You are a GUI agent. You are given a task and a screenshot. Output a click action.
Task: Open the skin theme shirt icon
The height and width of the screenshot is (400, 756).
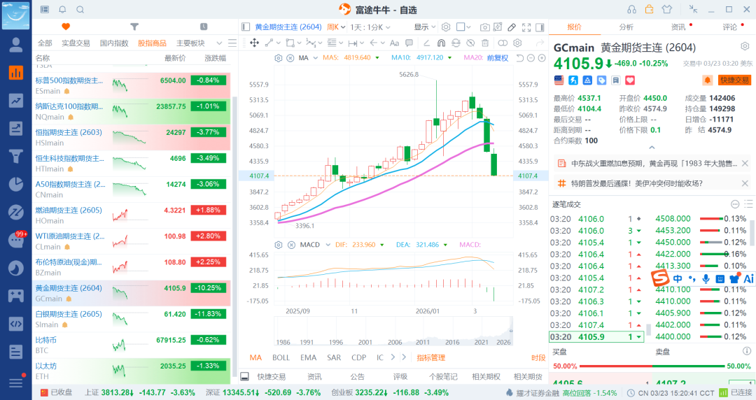coord(667,10)
